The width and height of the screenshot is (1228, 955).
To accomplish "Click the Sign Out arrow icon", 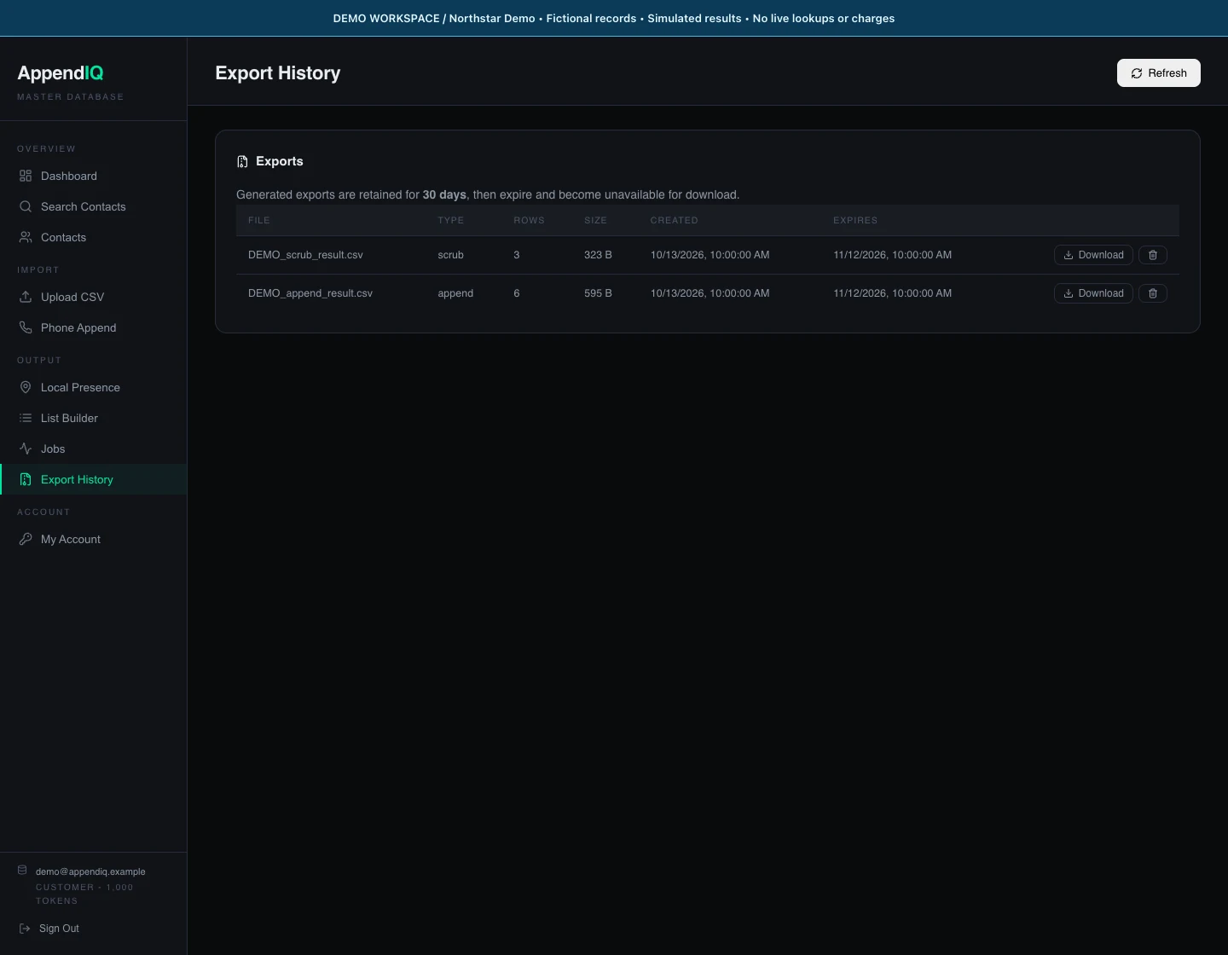I will [25, 929].
